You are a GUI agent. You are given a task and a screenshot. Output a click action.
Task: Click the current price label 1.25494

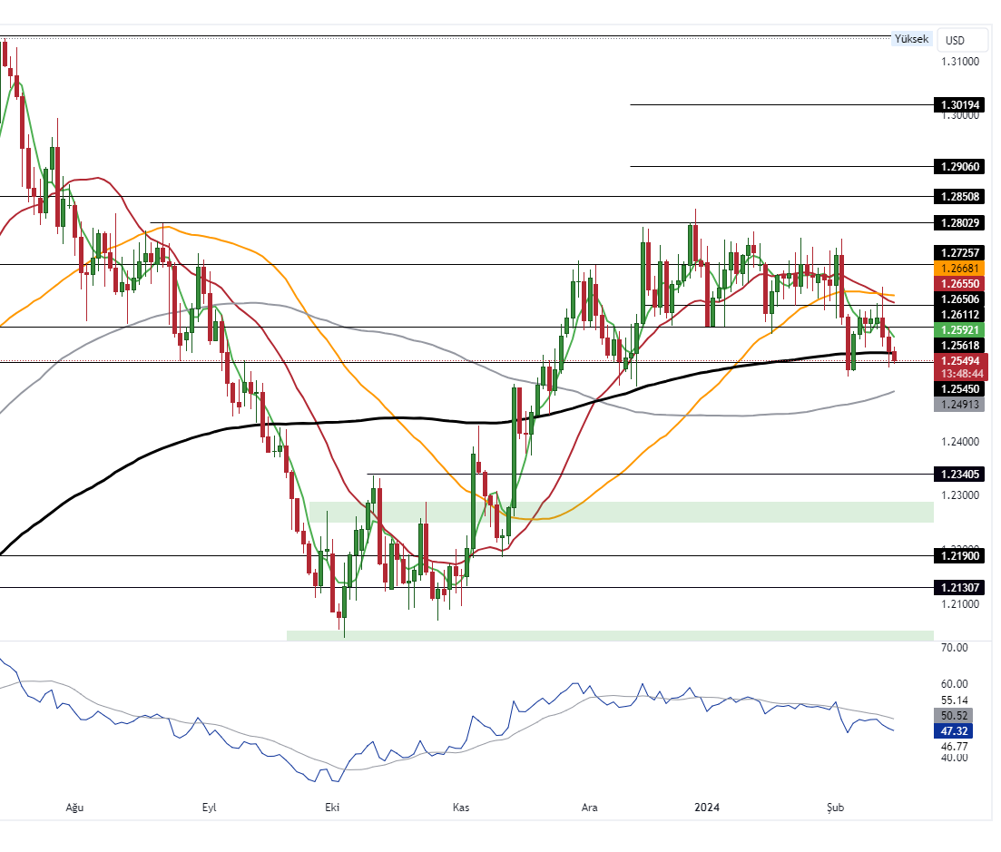(960, 361)
